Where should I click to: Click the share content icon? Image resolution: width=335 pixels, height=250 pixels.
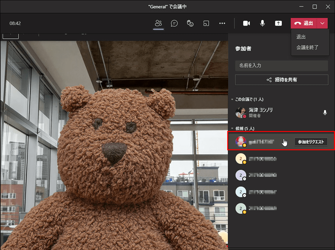tap(278, 23)
